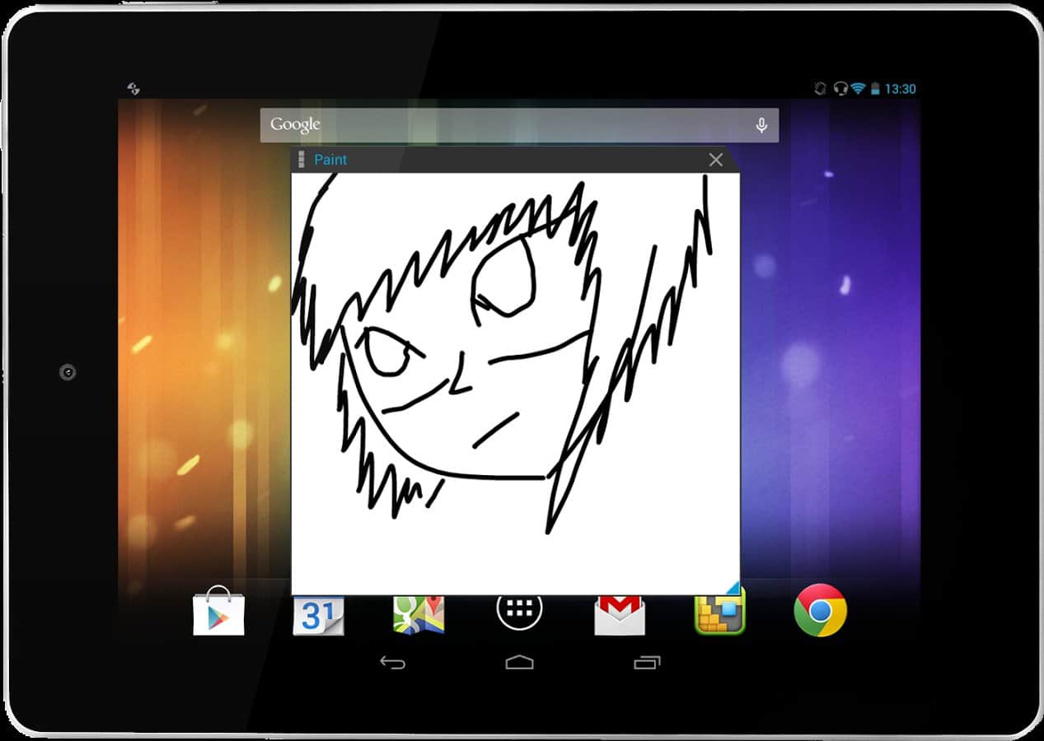The image size is (1044, 741).
Task: Open the Paint window overflow menu handle
Action: pos(302,160)
